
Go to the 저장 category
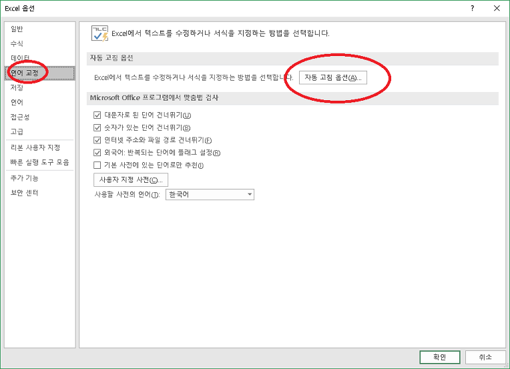(17, 87)
